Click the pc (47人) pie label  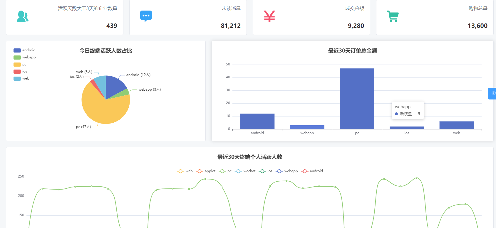coord(83,127)
